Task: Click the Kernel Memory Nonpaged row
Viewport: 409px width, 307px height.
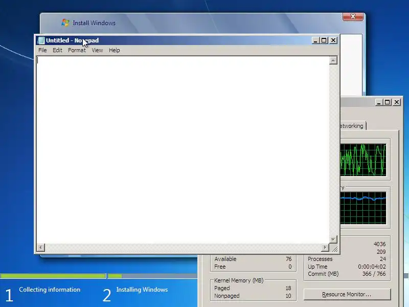Action: 253,296
